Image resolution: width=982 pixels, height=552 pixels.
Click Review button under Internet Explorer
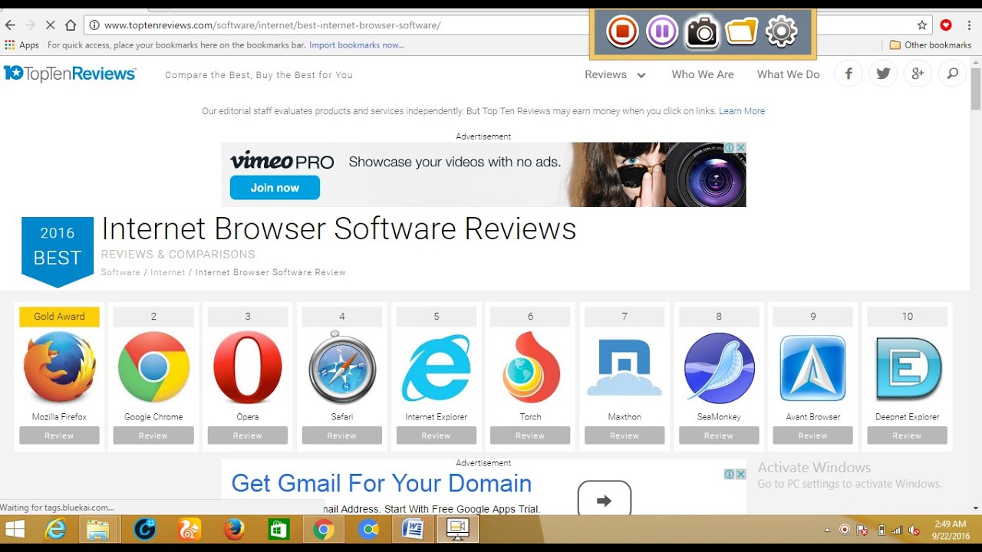[437, 435]
